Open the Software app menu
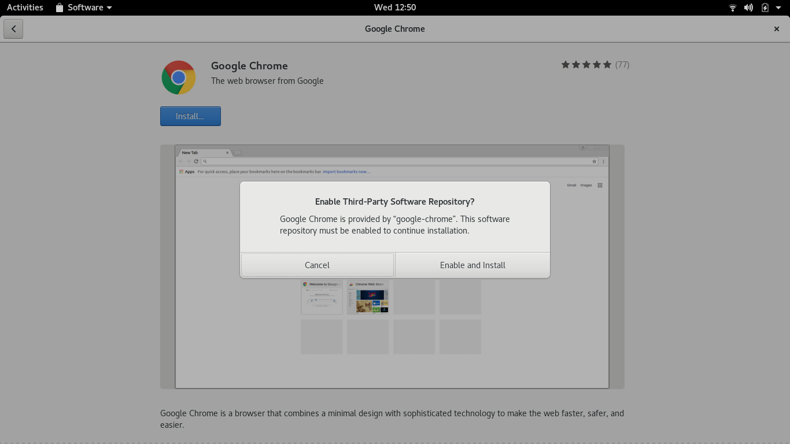790x444 pixels. coord(84,8)
